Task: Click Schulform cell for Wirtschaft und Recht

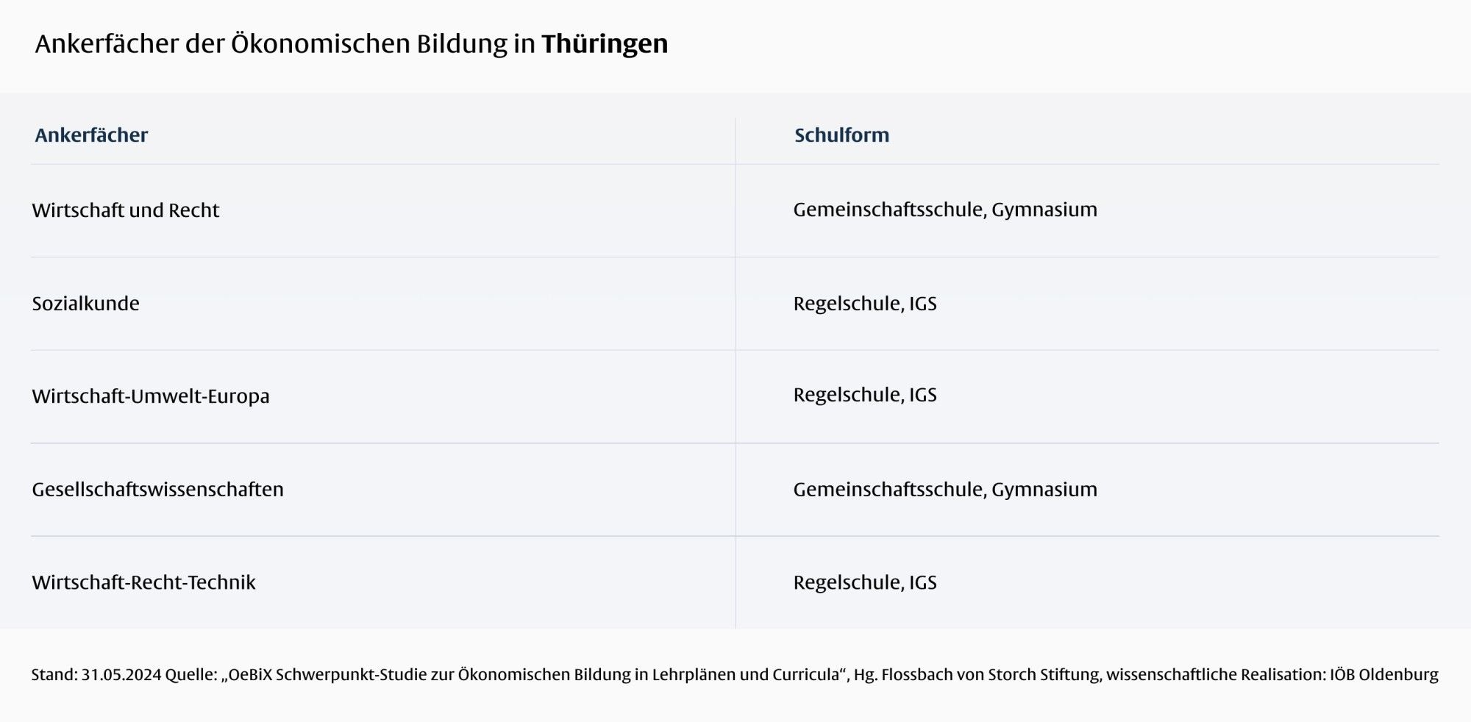Action: (944, 210)
